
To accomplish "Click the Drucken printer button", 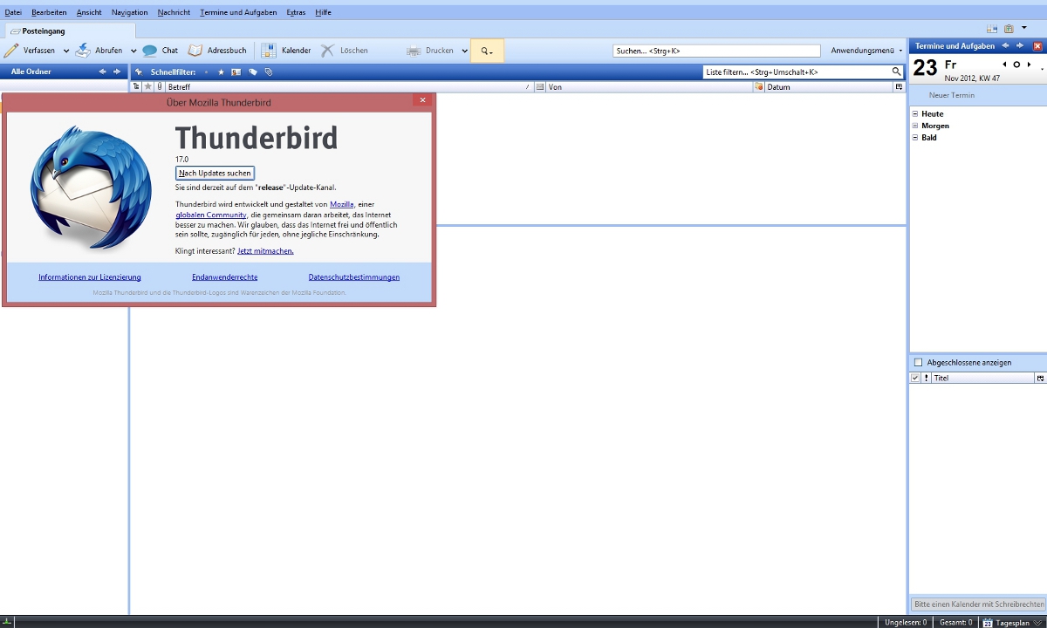I will (x=430, y=51).
